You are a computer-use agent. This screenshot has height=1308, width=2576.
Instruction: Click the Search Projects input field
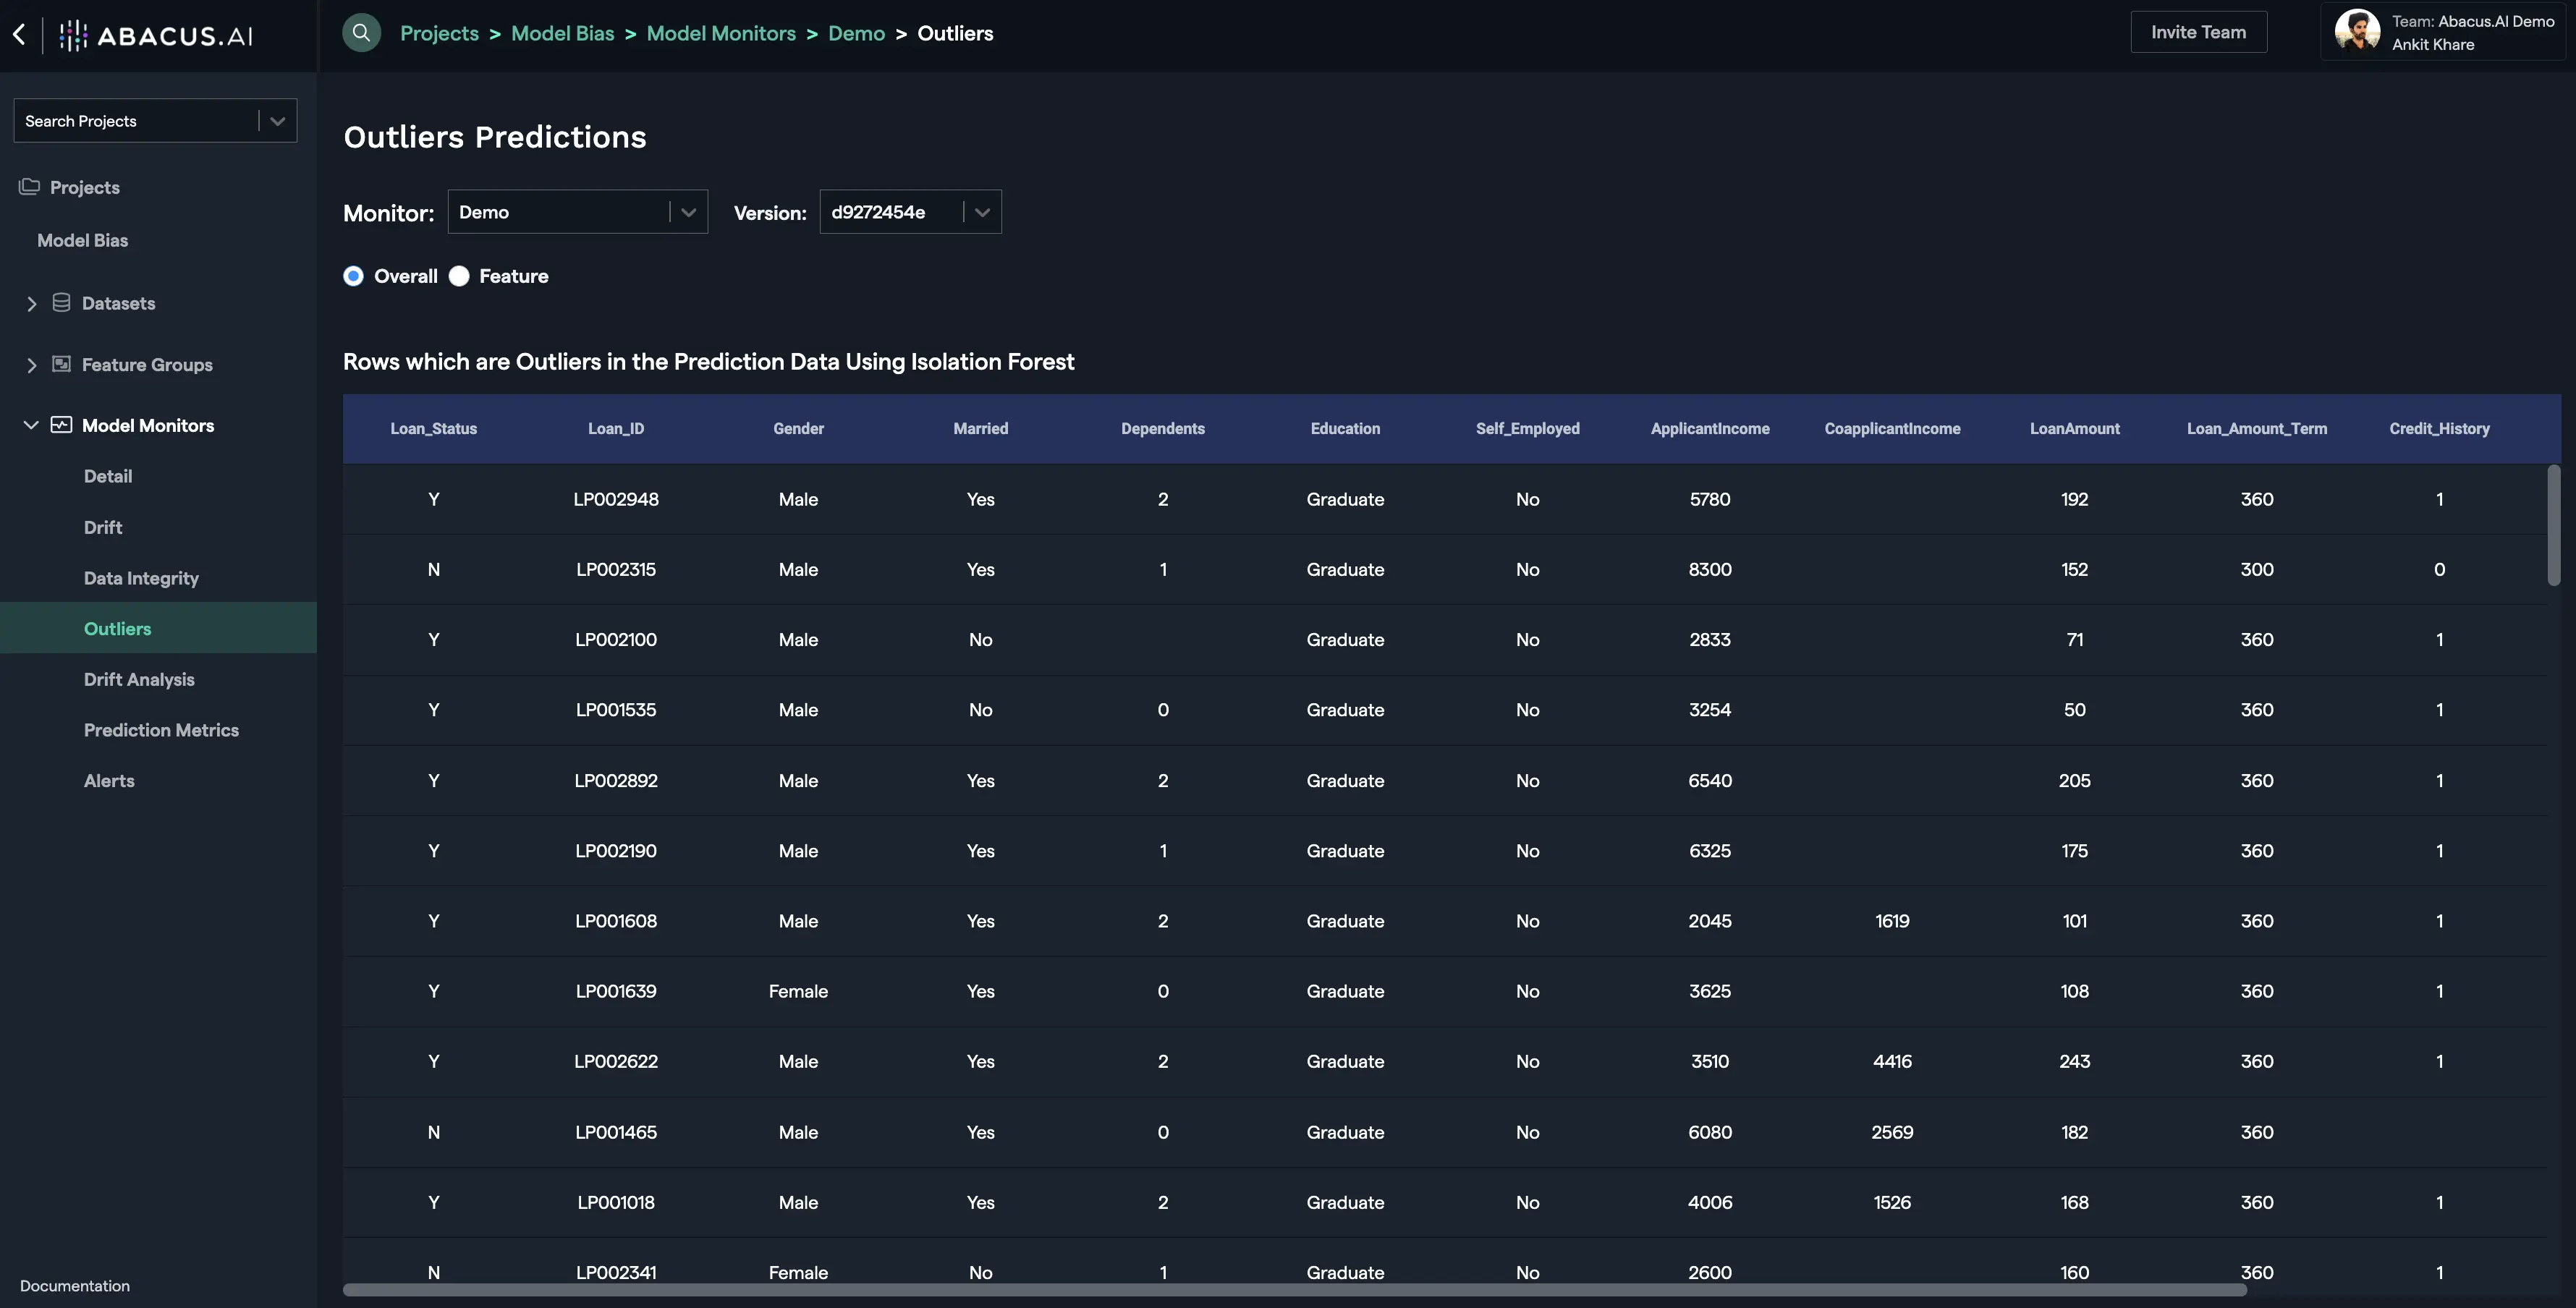[x=135, y=121]
